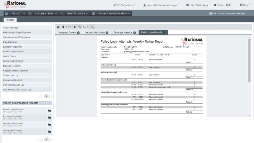Click the zoom out magnifier left of 100 %
Screen dimensions: 254x143
[80, 27]
